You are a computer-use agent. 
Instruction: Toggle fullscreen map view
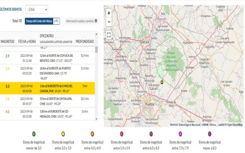click(x=109, y=35)
